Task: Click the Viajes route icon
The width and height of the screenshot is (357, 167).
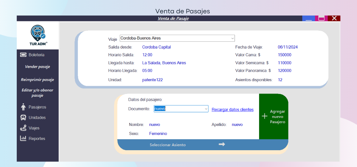Action: (23, 128)
